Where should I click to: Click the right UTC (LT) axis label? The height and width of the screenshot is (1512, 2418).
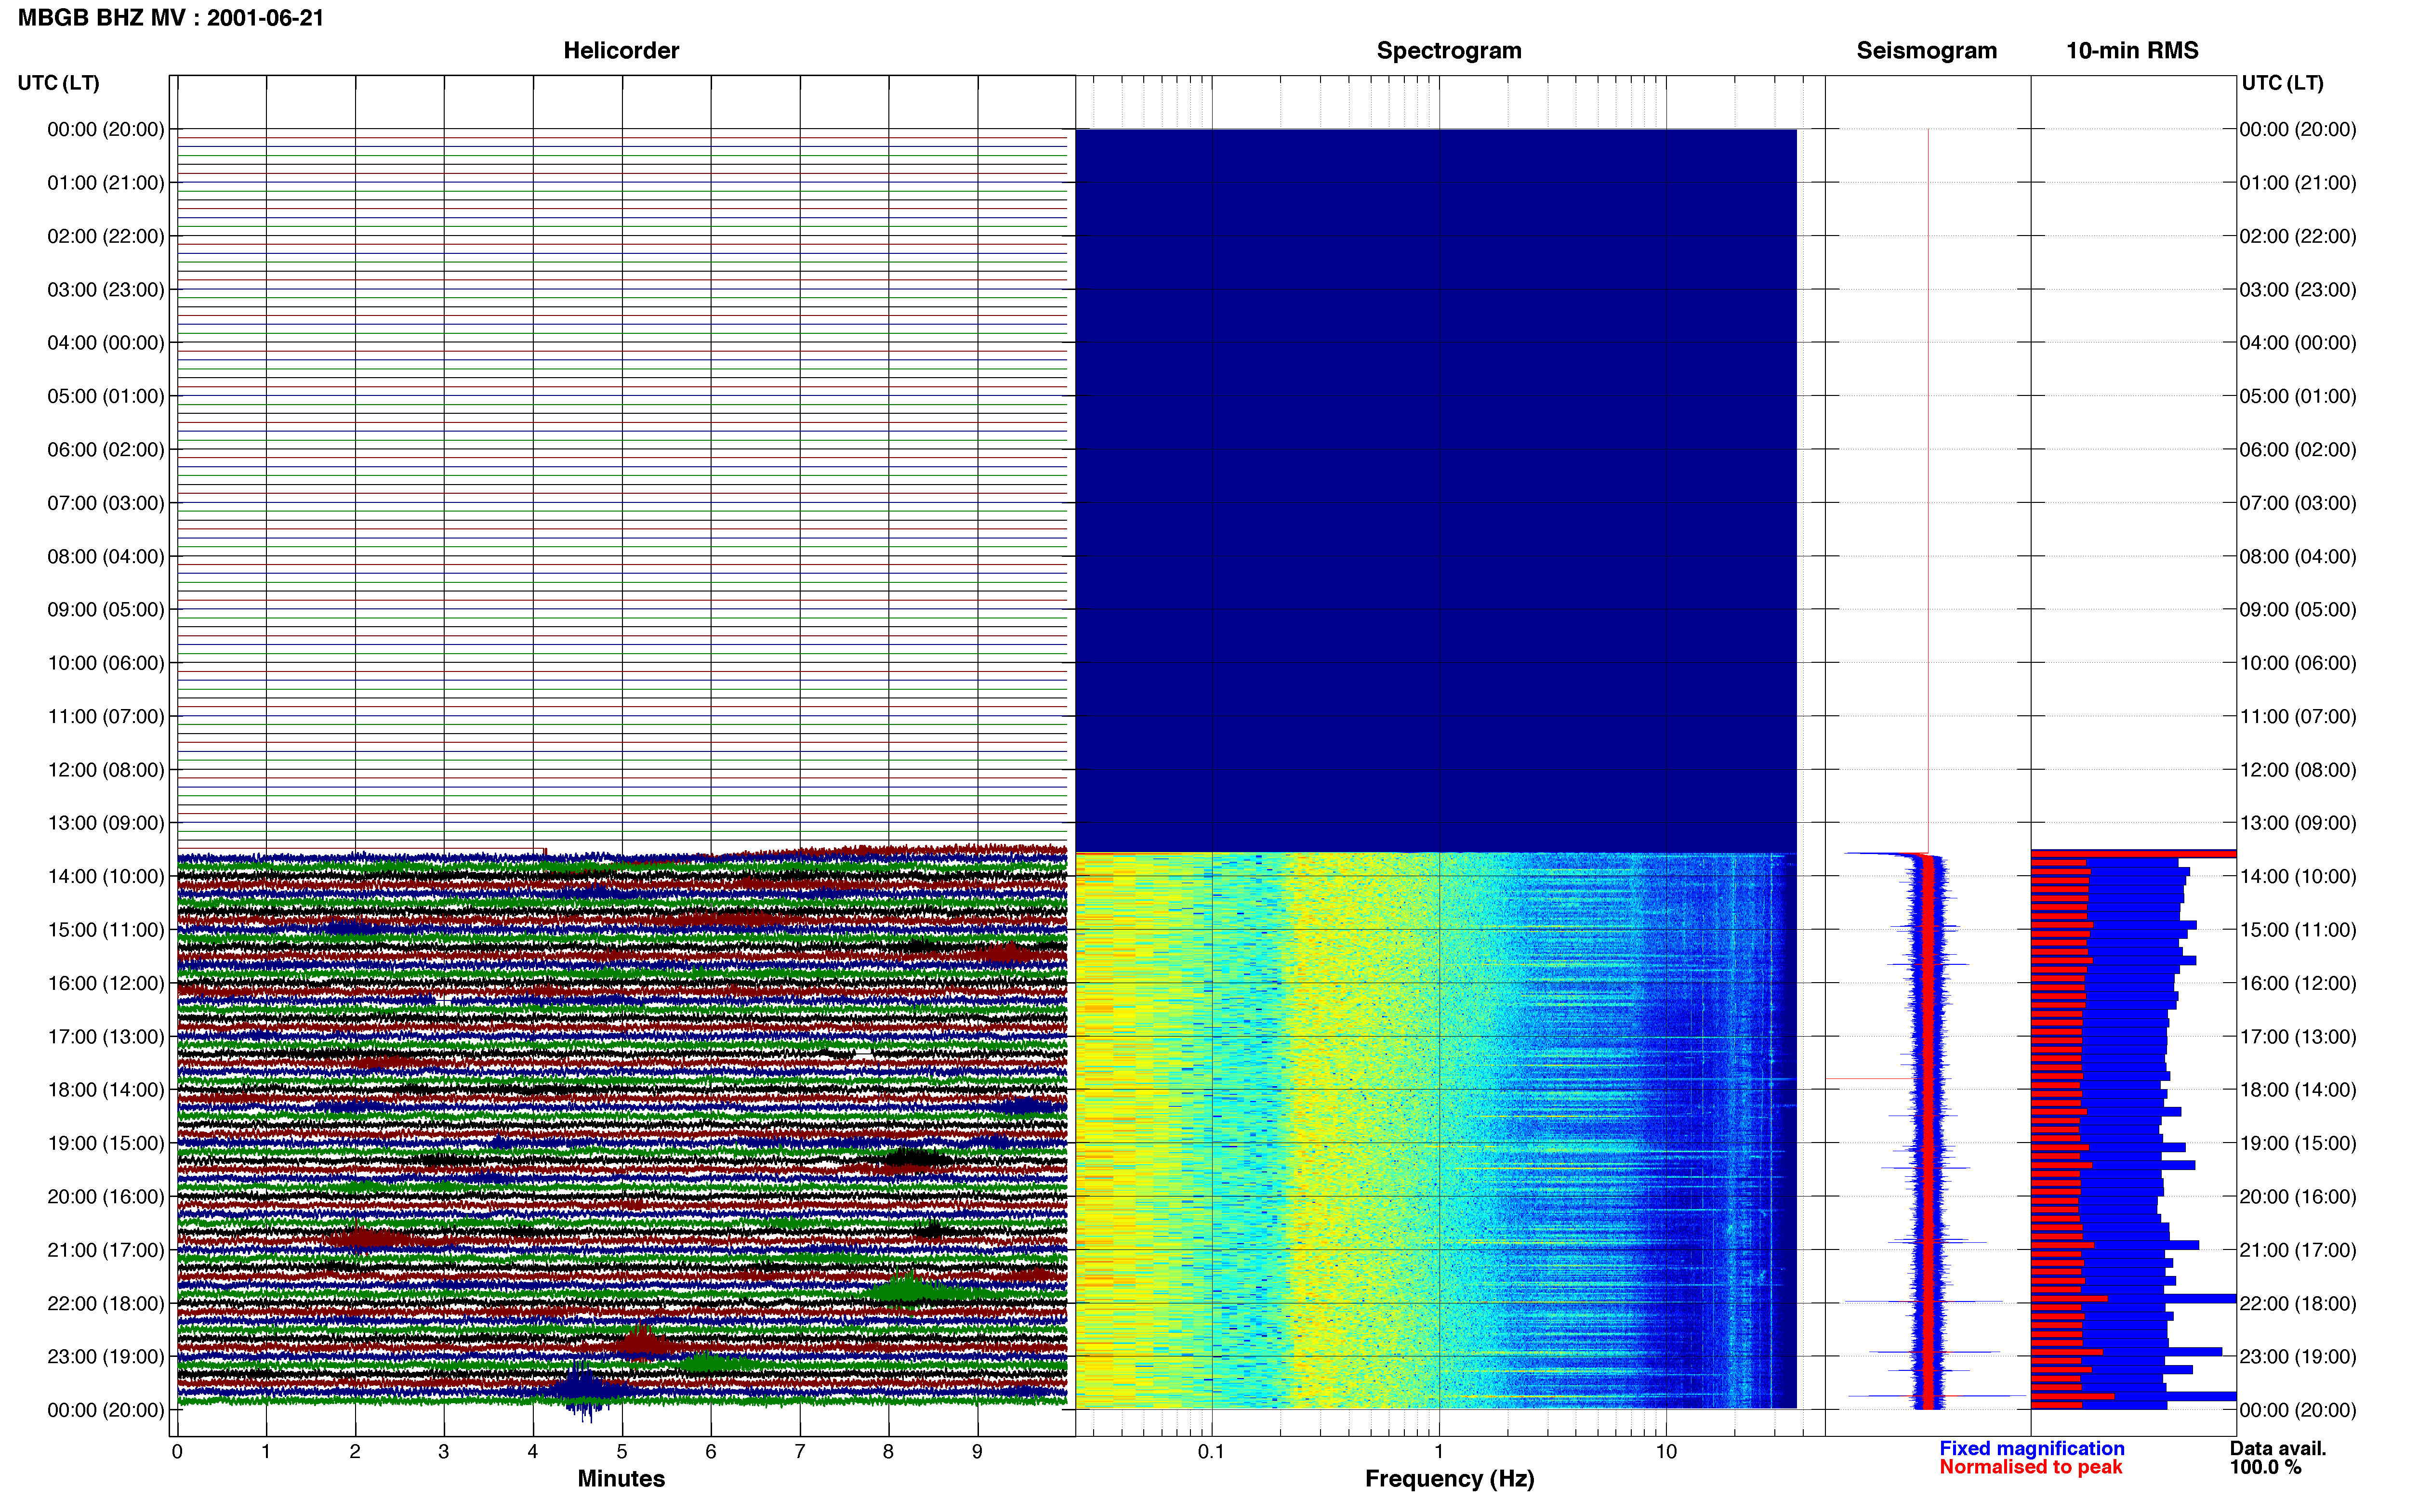pyautogui.click(x=2282, y=83)
